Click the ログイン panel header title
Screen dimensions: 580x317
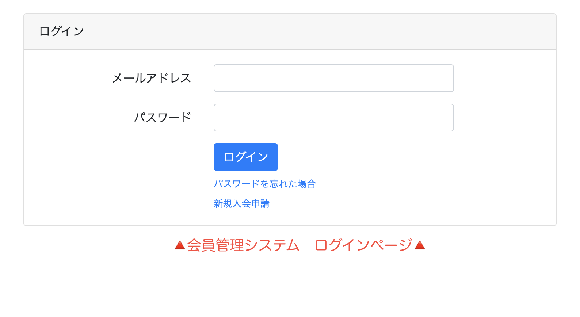(x=61, y=31)
